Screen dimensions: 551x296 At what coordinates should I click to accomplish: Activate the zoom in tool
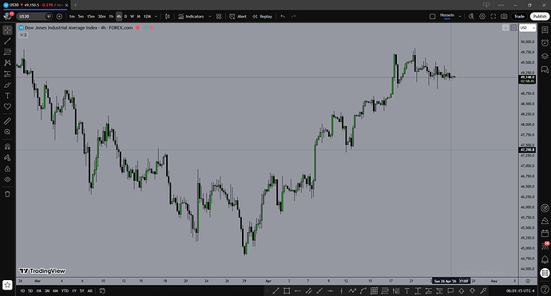[7, 132]
